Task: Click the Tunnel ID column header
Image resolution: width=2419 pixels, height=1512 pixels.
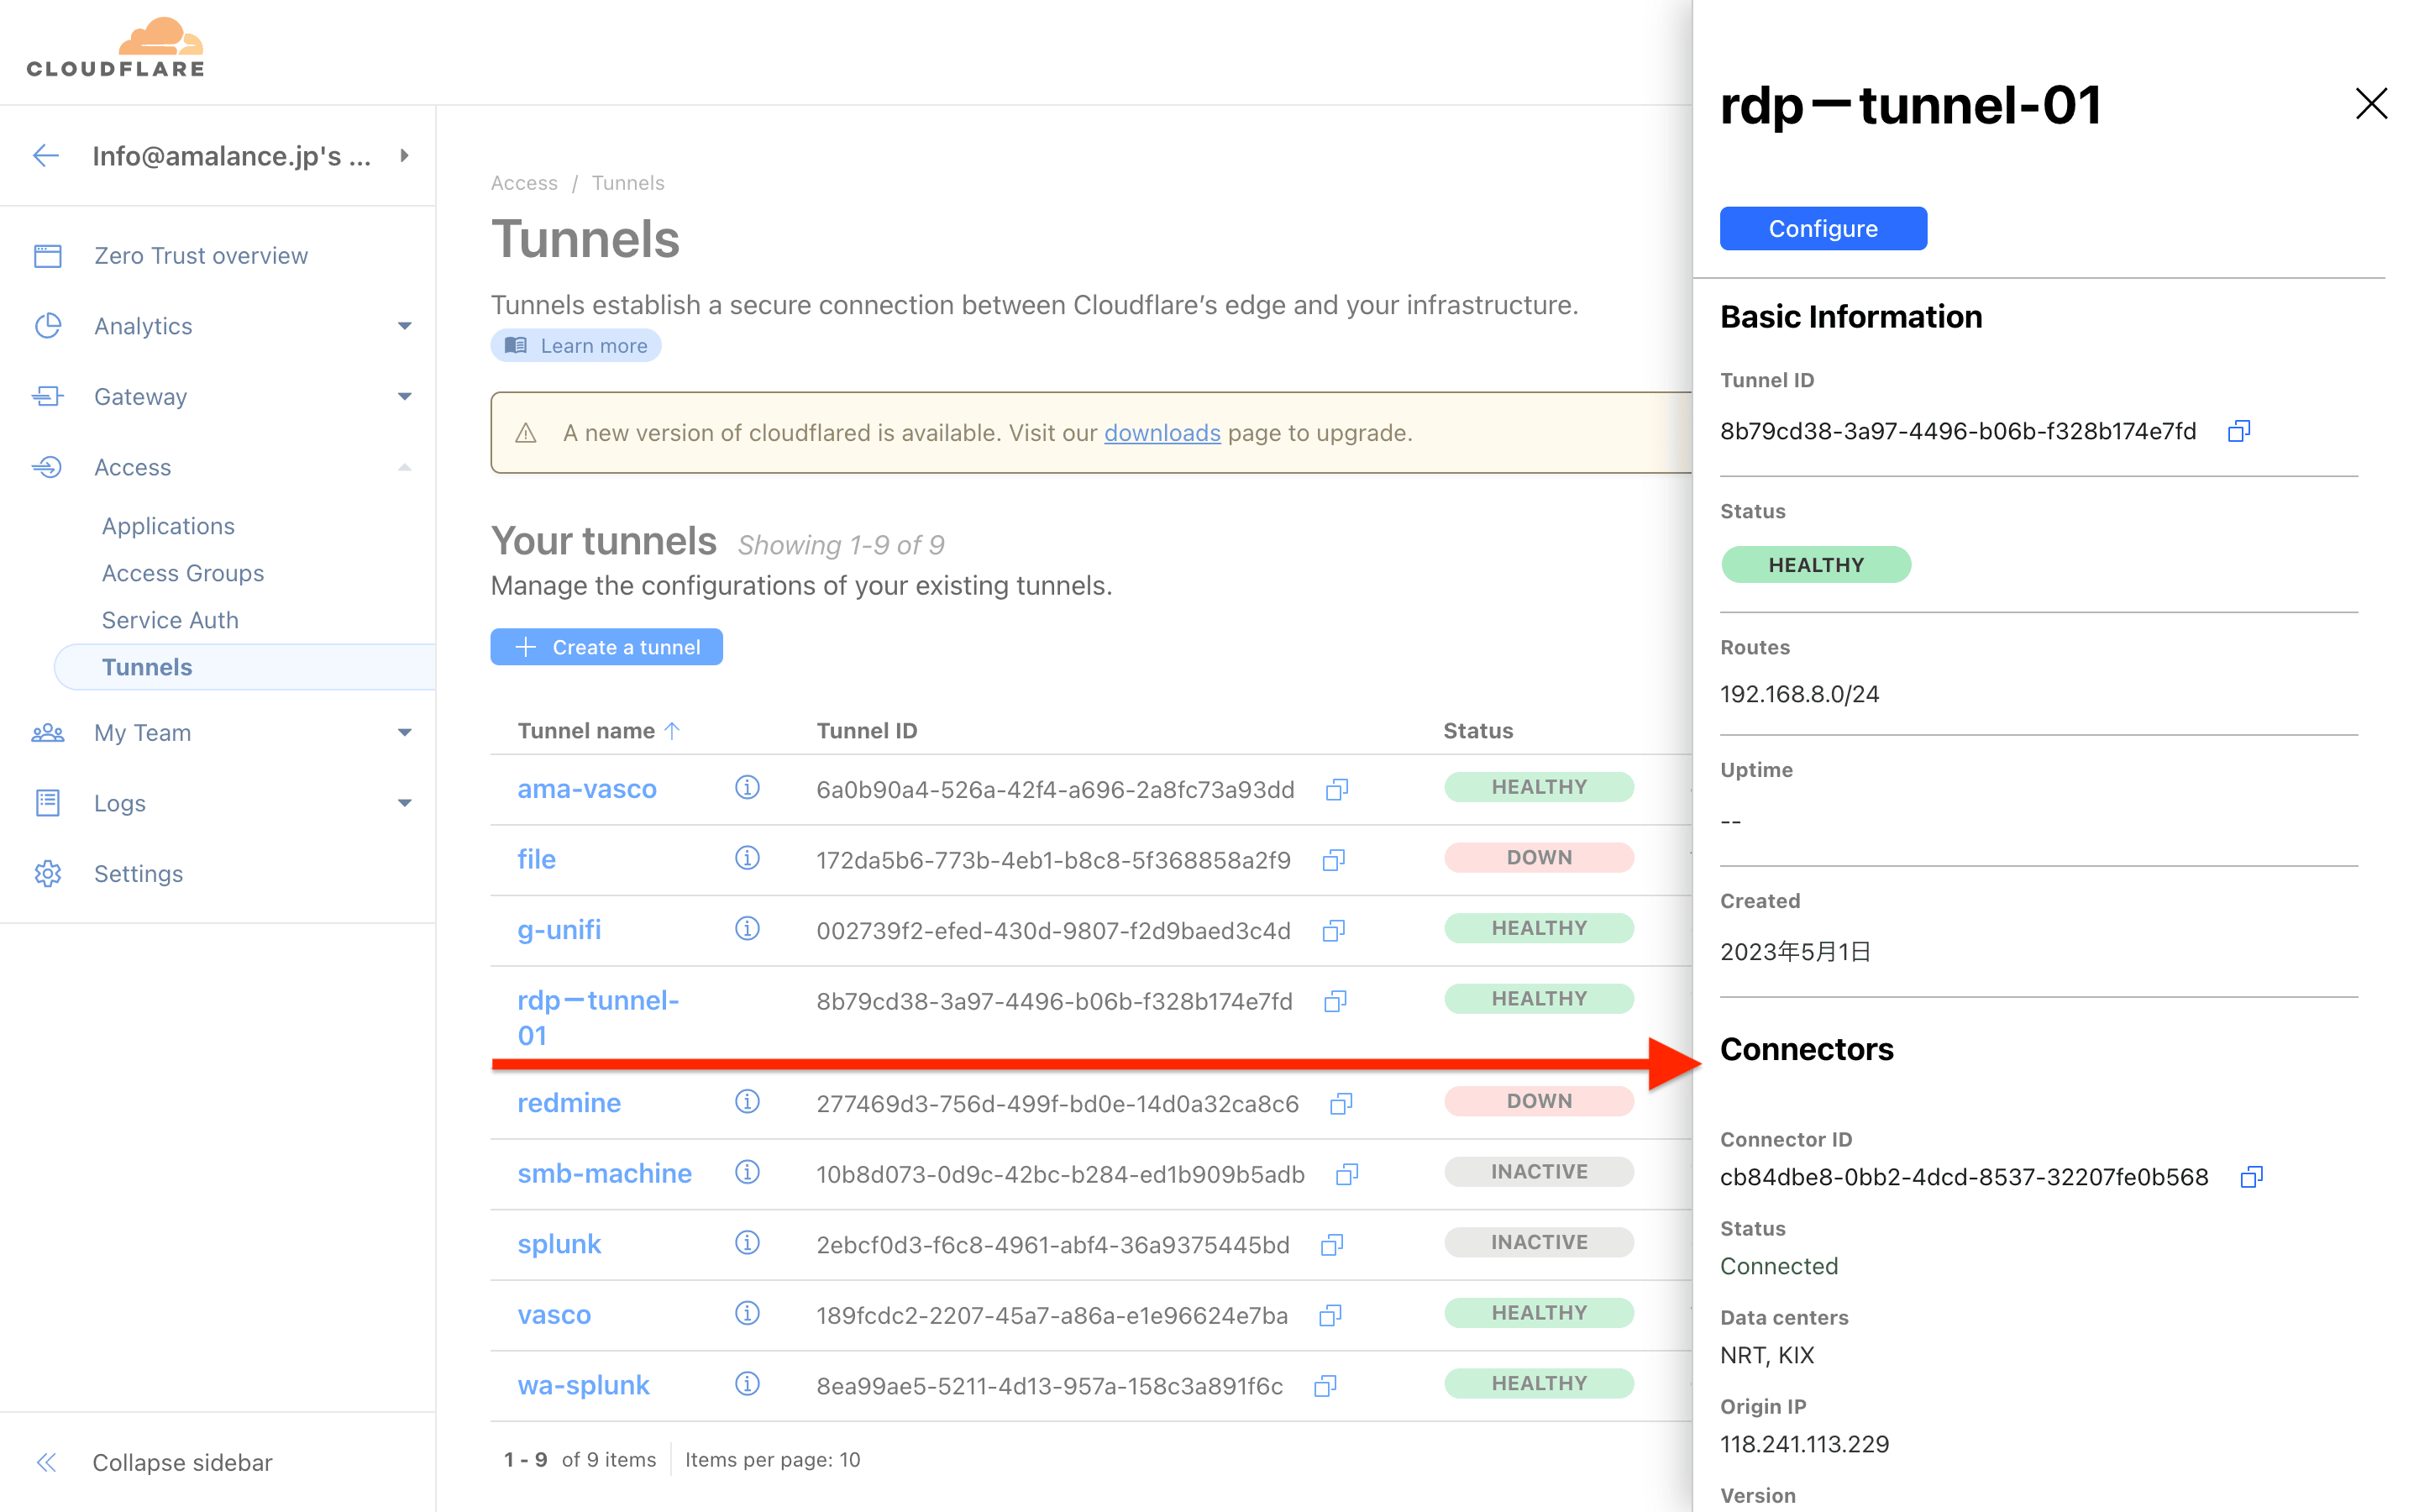Action: coord(867,731)
